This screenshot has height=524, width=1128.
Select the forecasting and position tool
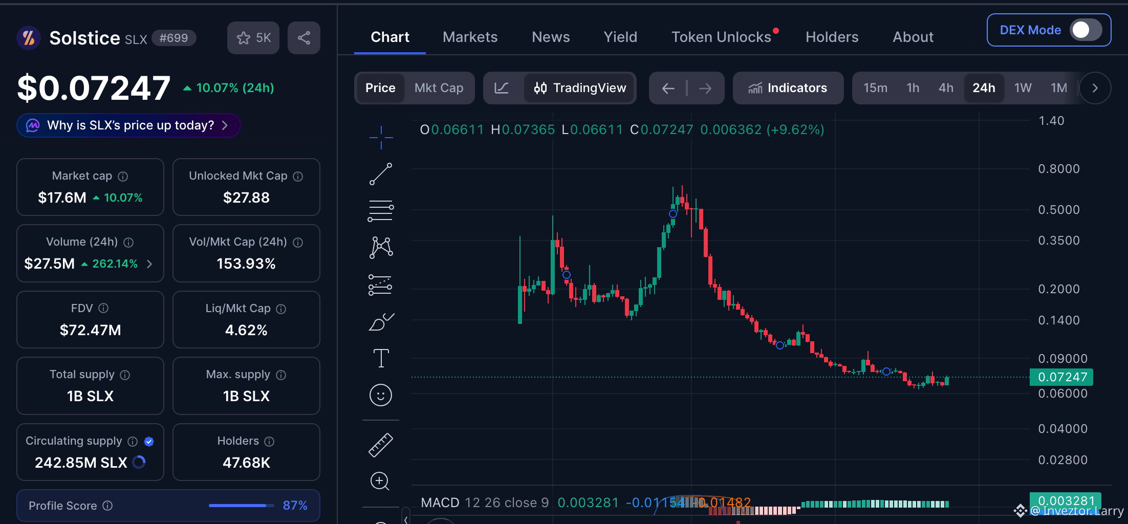(381, 285)
